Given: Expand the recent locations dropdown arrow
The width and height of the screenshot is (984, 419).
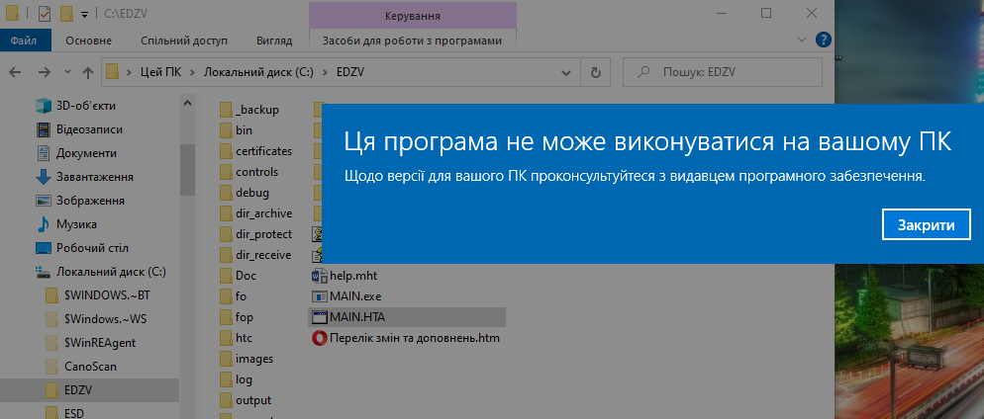Looking at the screenshot, I should pyautogui.click(x=66, y=72).
